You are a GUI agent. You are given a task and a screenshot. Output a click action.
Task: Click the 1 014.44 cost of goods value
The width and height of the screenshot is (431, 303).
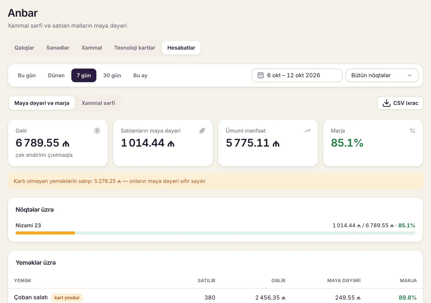[x=148, y=143]
